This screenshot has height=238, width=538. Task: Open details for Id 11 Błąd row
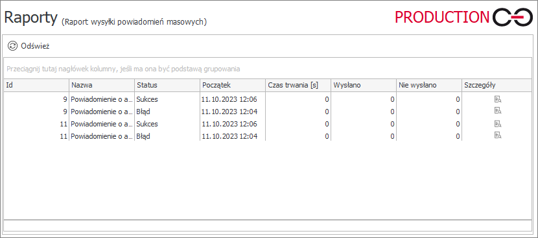pyautogui.click(x=498, y=135)
